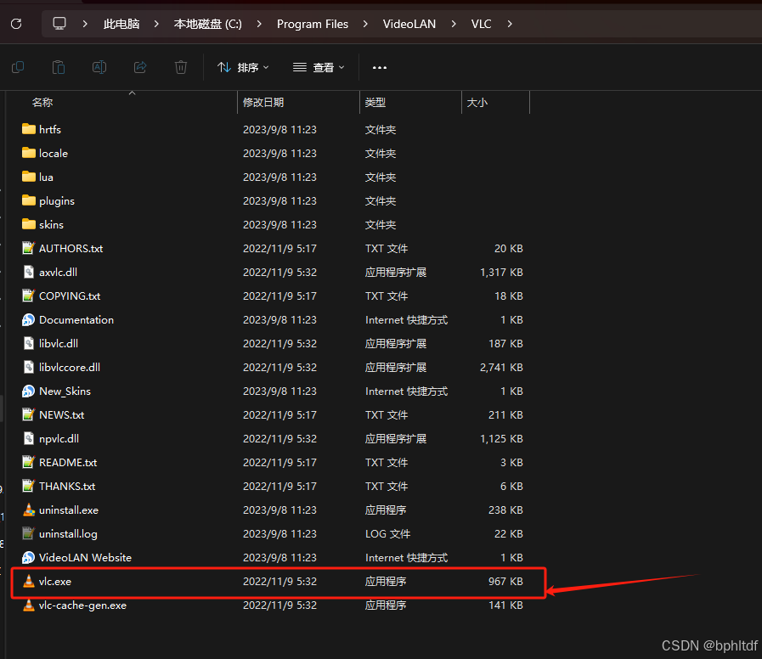
Task: Select the folder name plugins
Action: 57,200
